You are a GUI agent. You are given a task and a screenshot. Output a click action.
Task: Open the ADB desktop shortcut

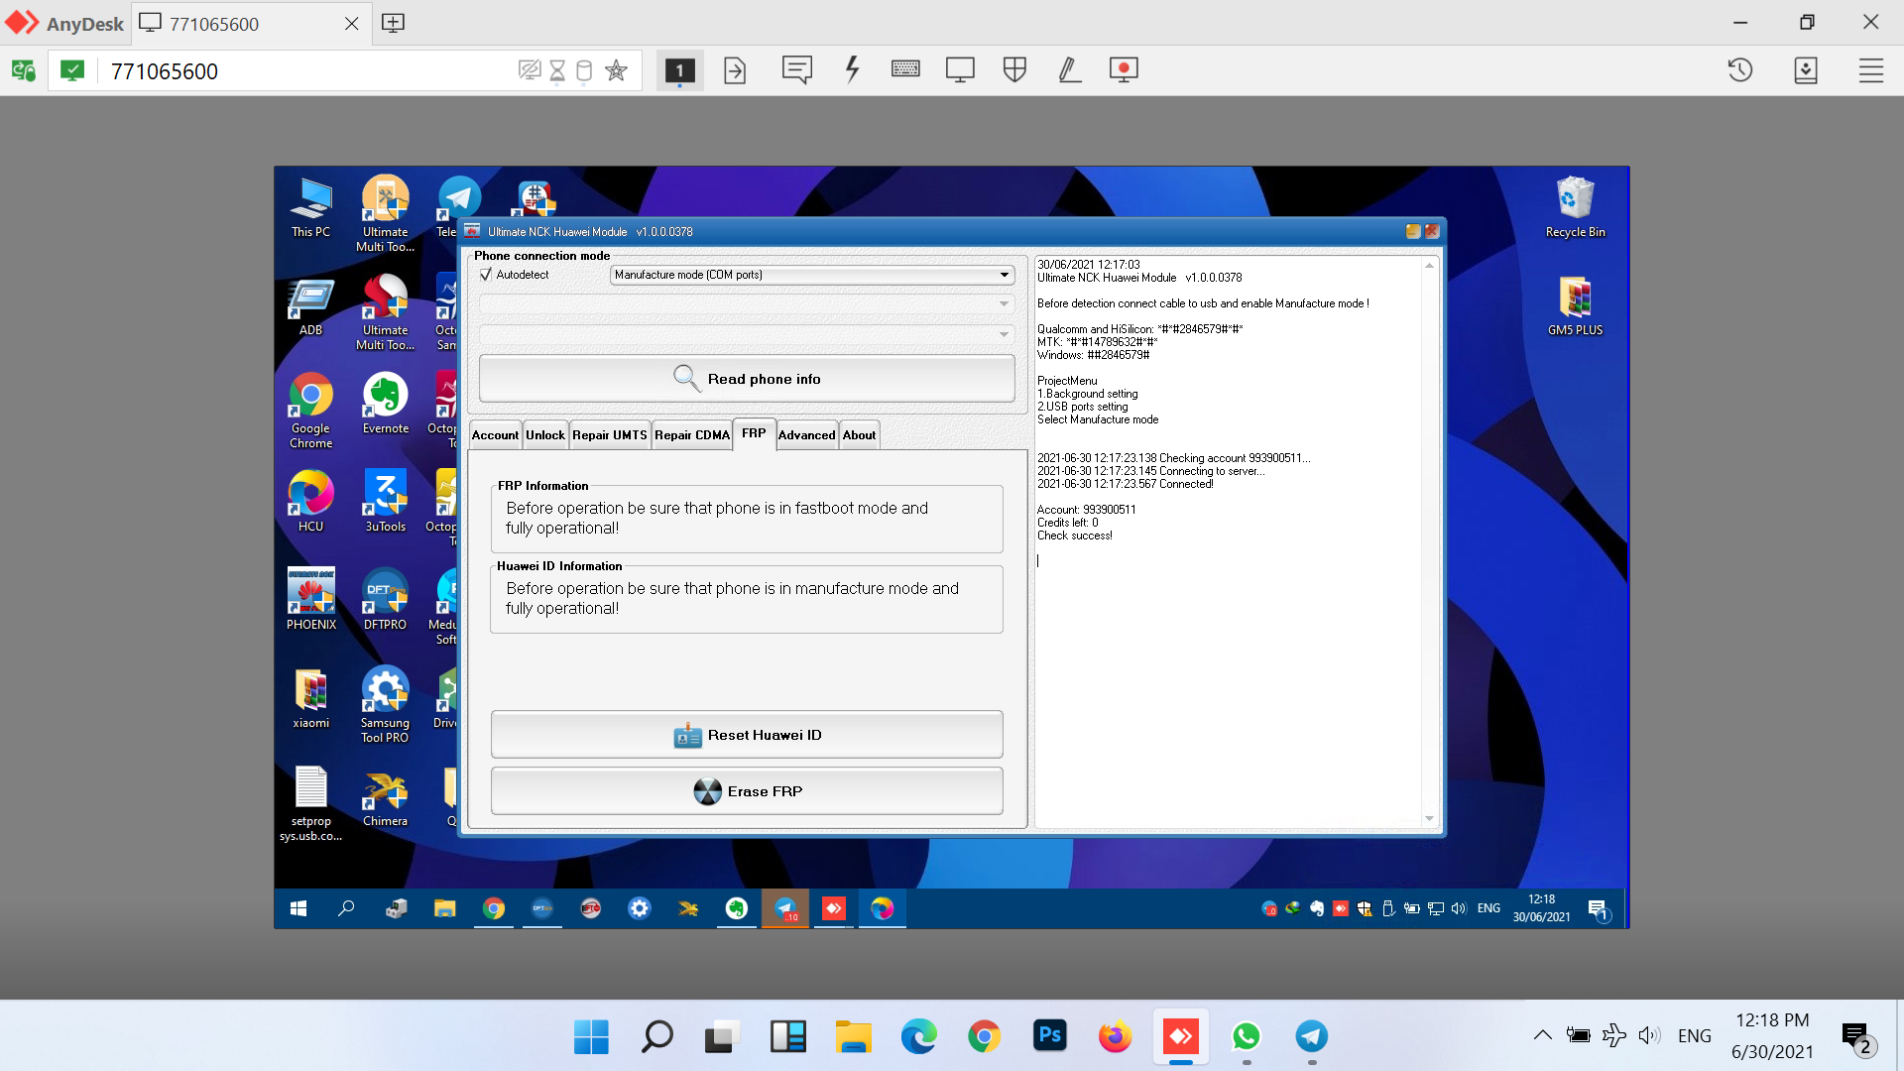pos(310,306)
